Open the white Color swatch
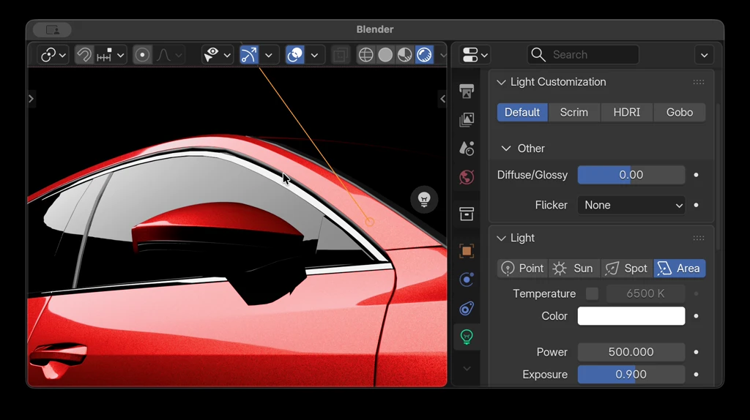The image size is (750, 420). [631, 316]
